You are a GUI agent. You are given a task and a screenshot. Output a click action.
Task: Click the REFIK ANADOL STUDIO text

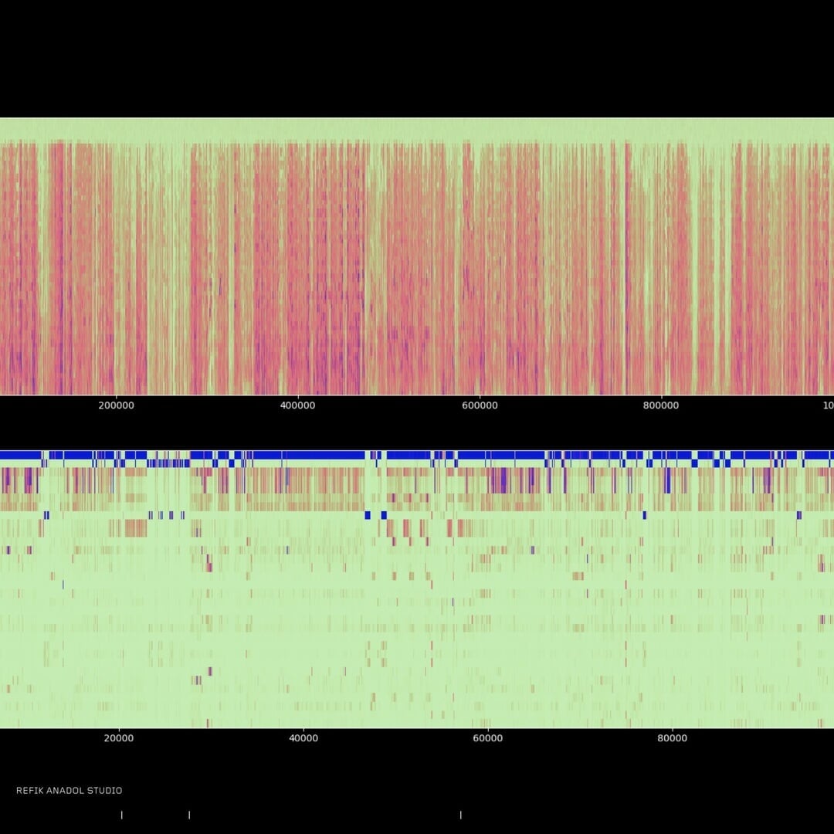click(69, 791)
